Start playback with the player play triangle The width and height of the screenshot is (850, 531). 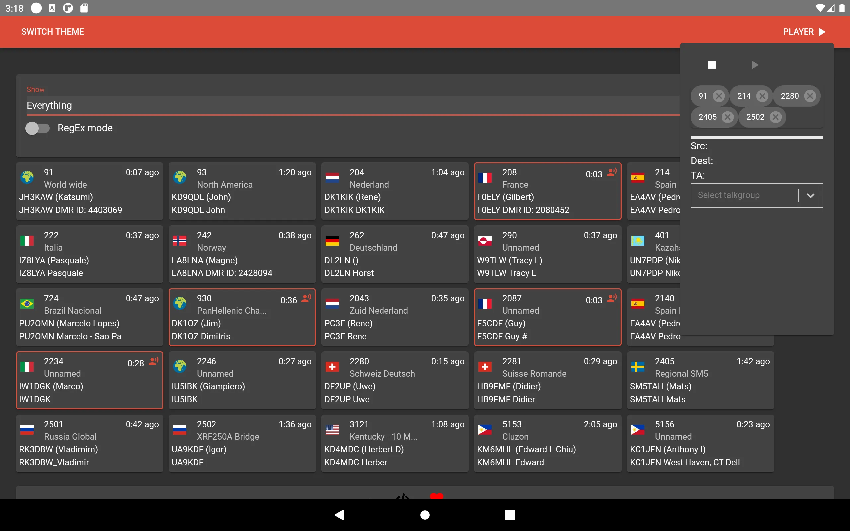(x=754, y=65)
